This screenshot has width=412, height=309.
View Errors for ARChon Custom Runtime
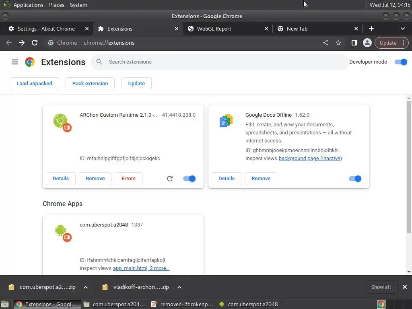[x=128, y=179]
